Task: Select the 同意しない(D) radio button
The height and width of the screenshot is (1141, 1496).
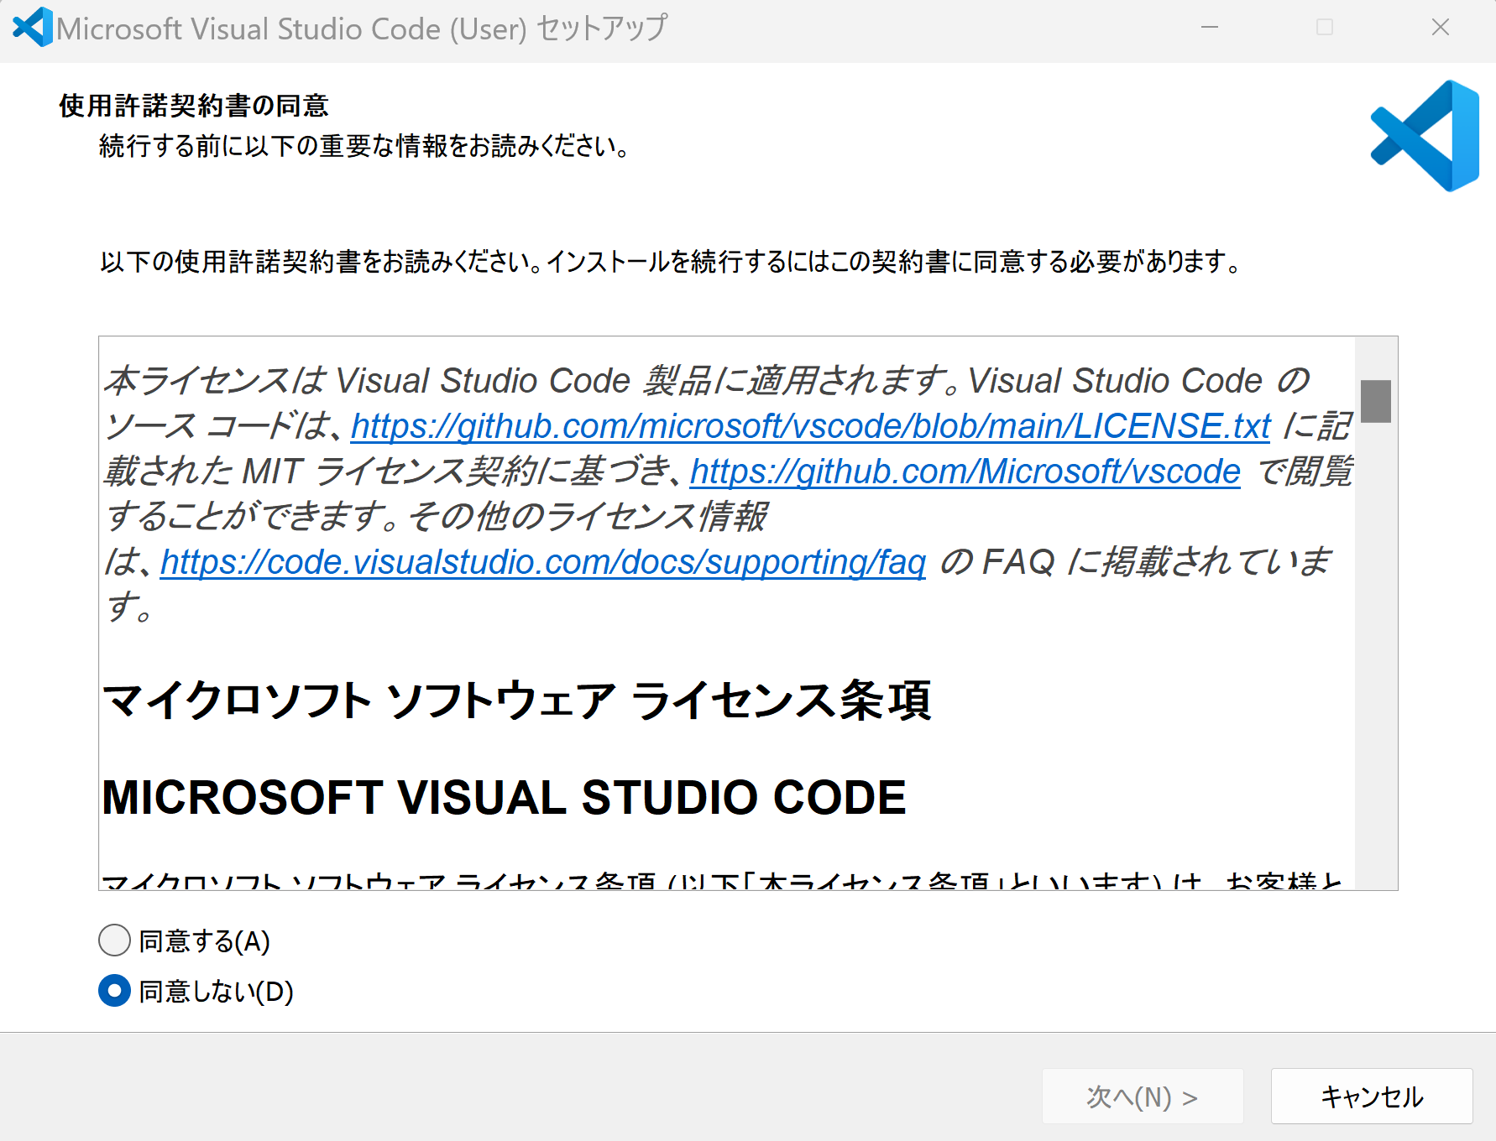Action: (114, 991)
